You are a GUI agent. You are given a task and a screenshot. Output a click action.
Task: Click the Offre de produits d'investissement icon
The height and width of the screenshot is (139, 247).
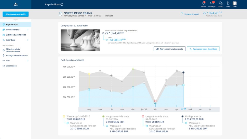[x=4, y=50]
